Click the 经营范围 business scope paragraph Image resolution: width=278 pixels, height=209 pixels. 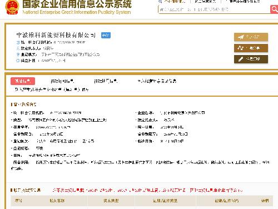140,165
